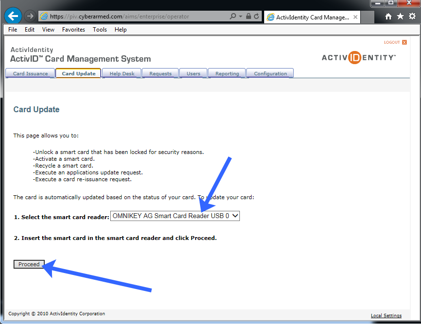Click the browser forward arrow button

coord(30,16)
